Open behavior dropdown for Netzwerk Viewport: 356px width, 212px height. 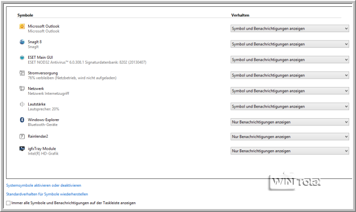(290, 91)
